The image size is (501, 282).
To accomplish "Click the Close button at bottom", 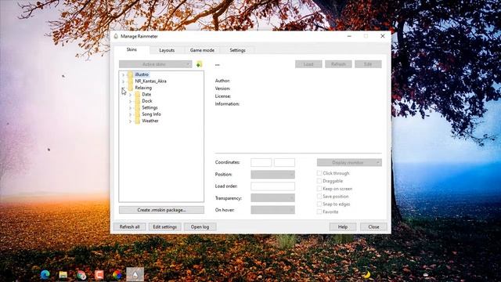I will tap(373, 226).
